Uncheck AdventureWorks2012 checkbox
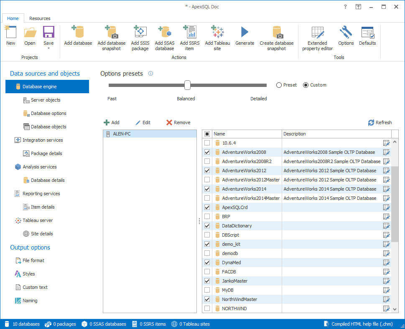Viewport: 405px width, 329px height. [x=207, y=171]
